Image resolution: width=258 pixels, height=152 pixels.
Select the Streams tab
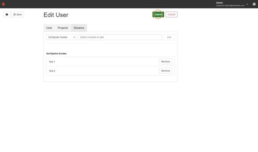pyautogui.click(x=79, y=28)
